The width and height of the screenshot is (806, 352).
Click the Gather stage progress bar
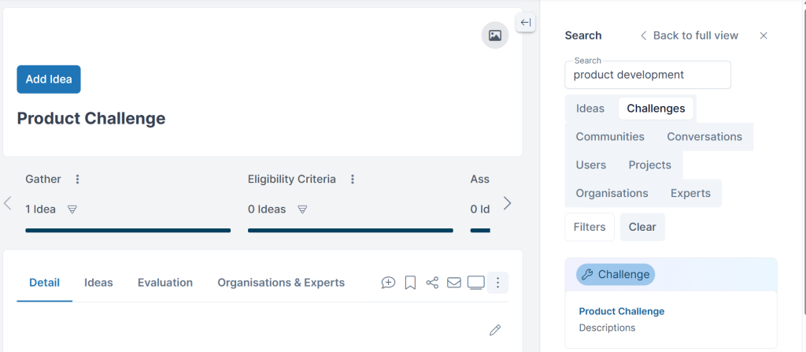pyautogui.click(x=128, y=231)
